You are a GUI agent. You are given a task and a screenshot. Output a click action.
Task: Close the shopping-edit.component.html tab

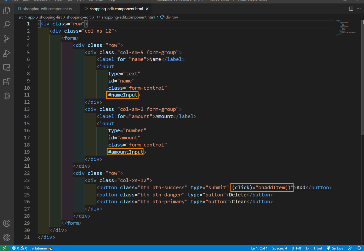[147, 9]
